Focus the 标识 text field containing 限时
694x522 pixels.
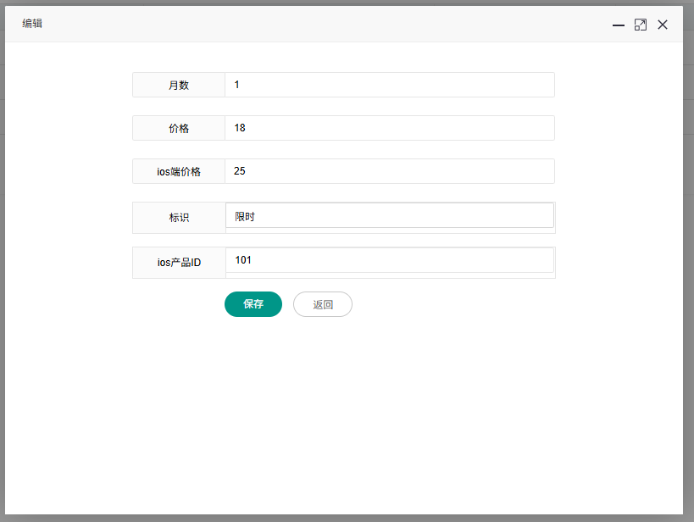[x=389, y=216]
